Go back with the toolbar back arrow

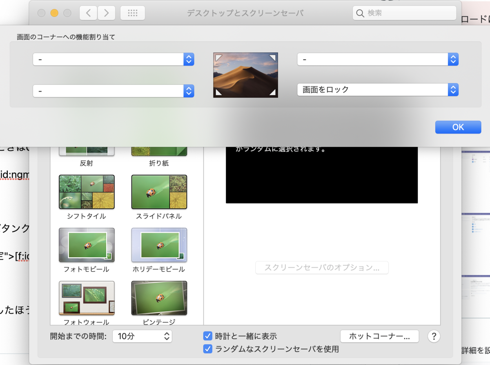[88, 13]
